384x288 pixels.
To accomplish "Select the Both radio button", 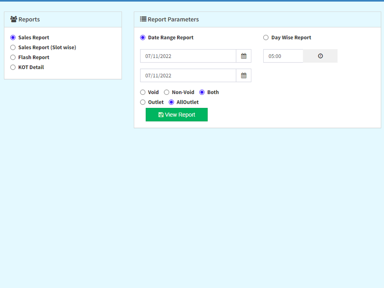I will (x=202, y=93).
